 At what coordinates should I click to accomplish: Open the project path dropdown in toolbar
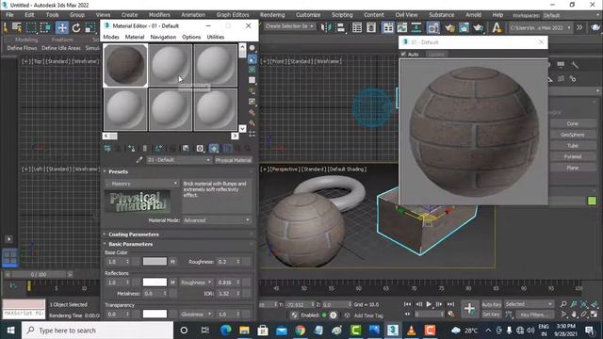point(540,27)
